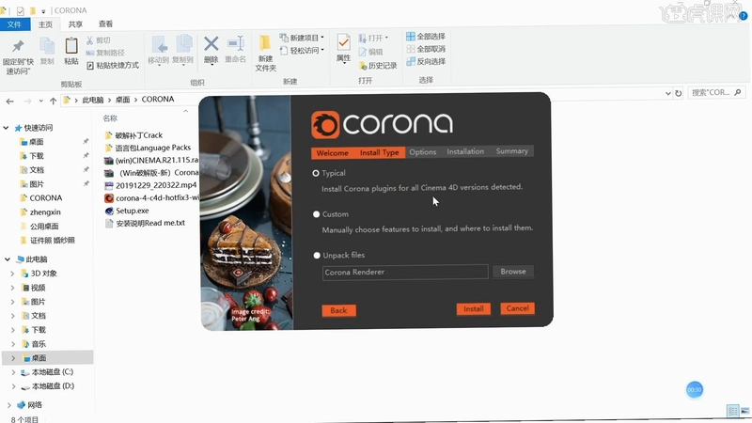
Task: Open the File ribbon tab
Action: tap(14, 24)
